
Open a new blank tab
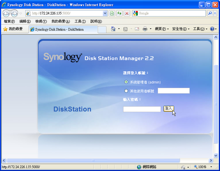(x=102, y=30)
